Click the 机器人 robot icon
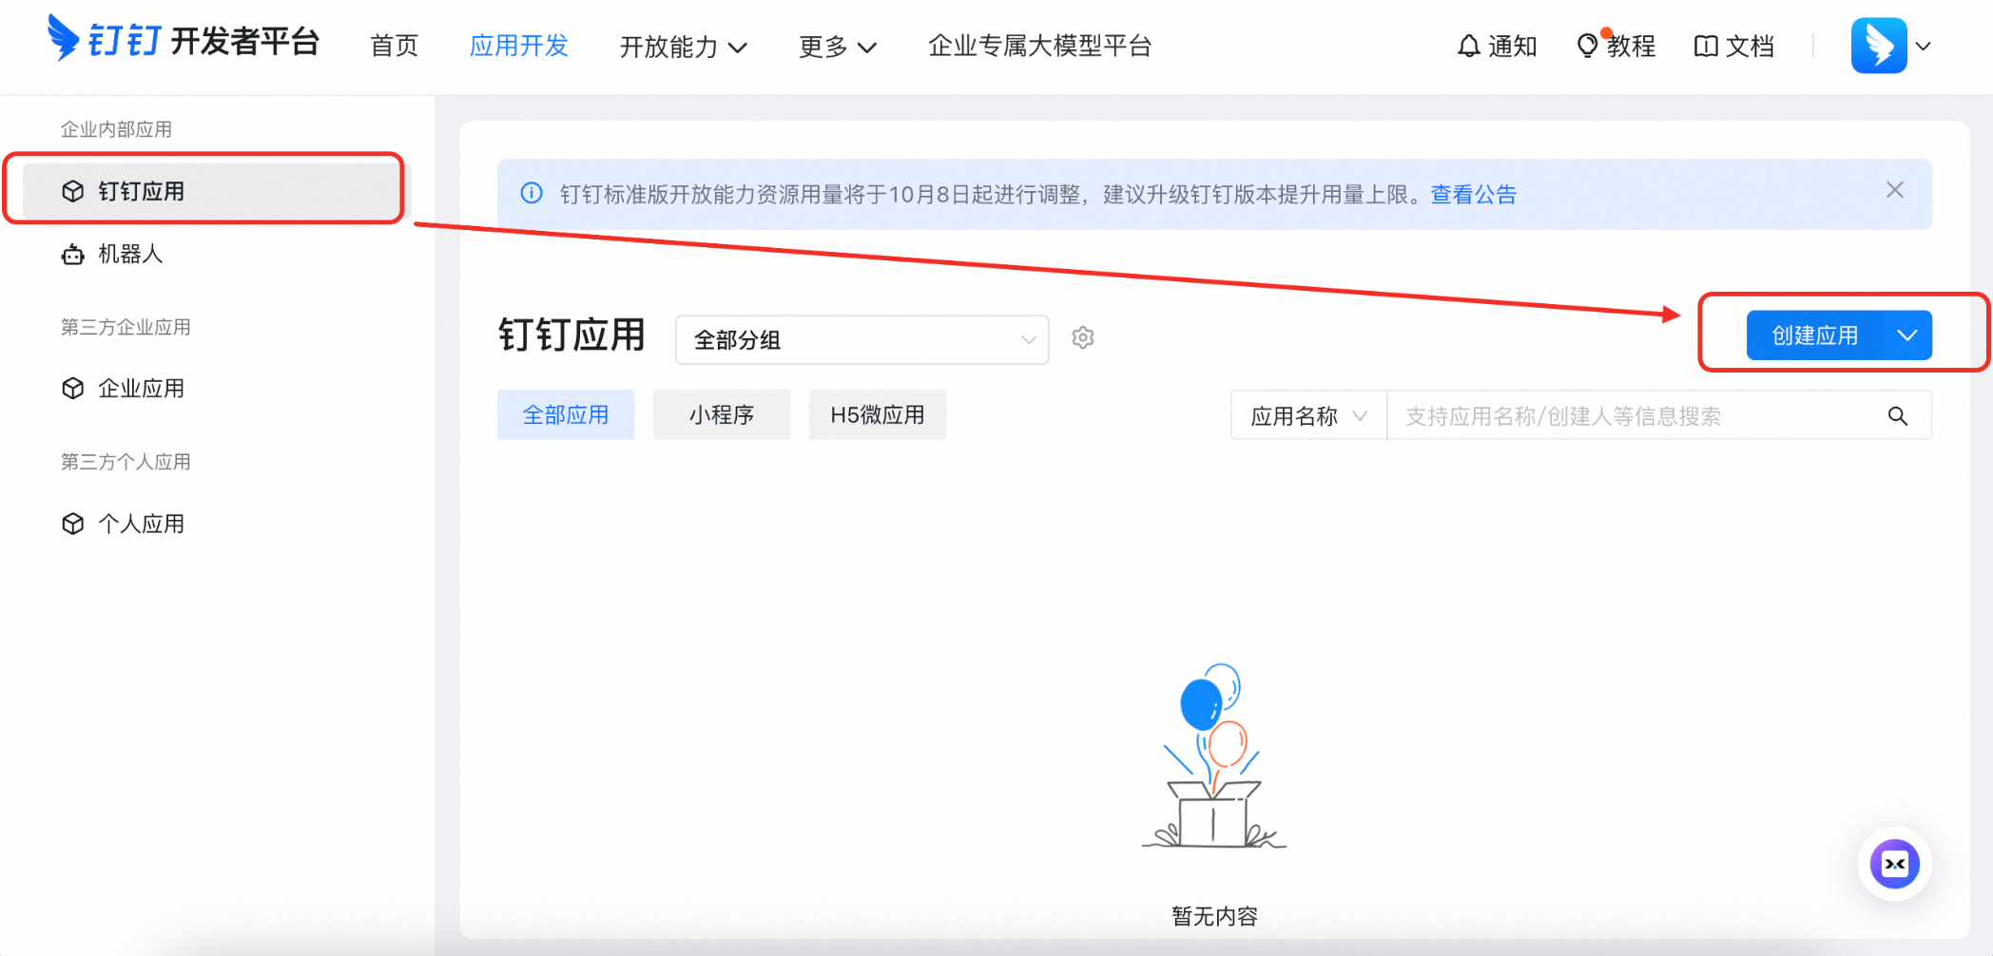This screenshot has width=1993, height=956. pos(73,254)
